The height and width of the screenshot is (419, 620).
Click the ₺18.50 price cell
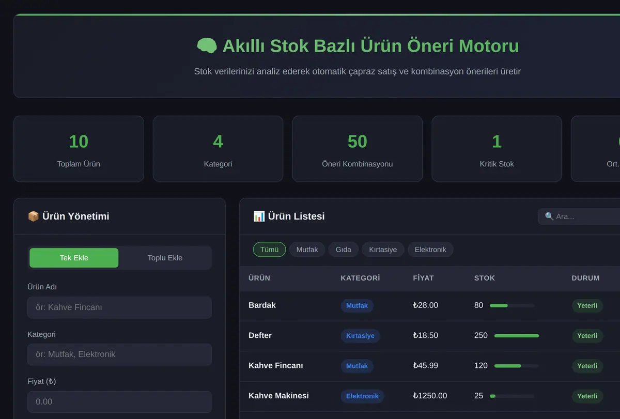point(426,335)
